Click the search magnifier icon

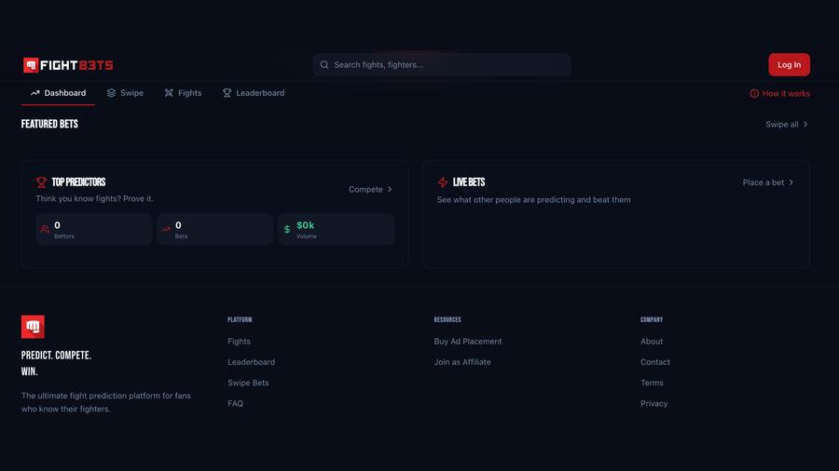tap(324, 65)
